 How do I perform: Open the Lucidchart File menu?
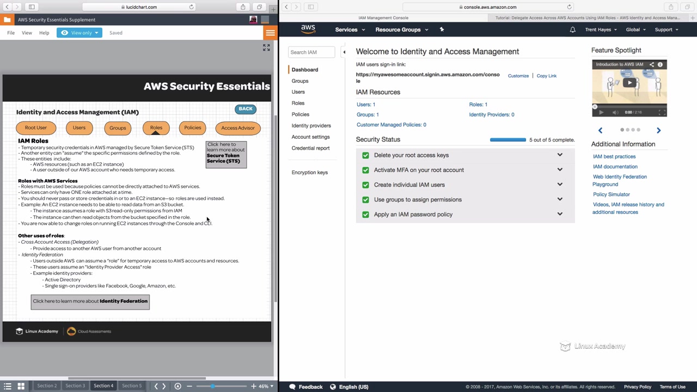pos(11,33)
